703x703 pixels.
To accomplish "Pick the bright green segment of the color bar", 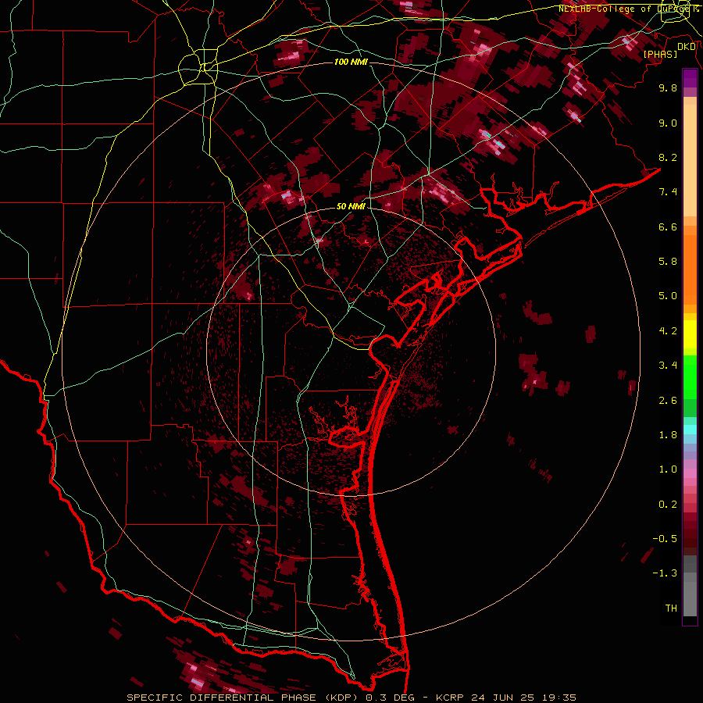I will pos(690,377).
